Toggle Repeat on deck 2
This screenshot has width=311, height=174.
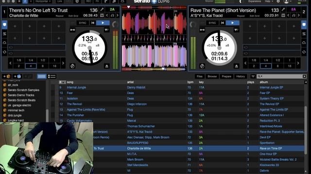[241, 16]
